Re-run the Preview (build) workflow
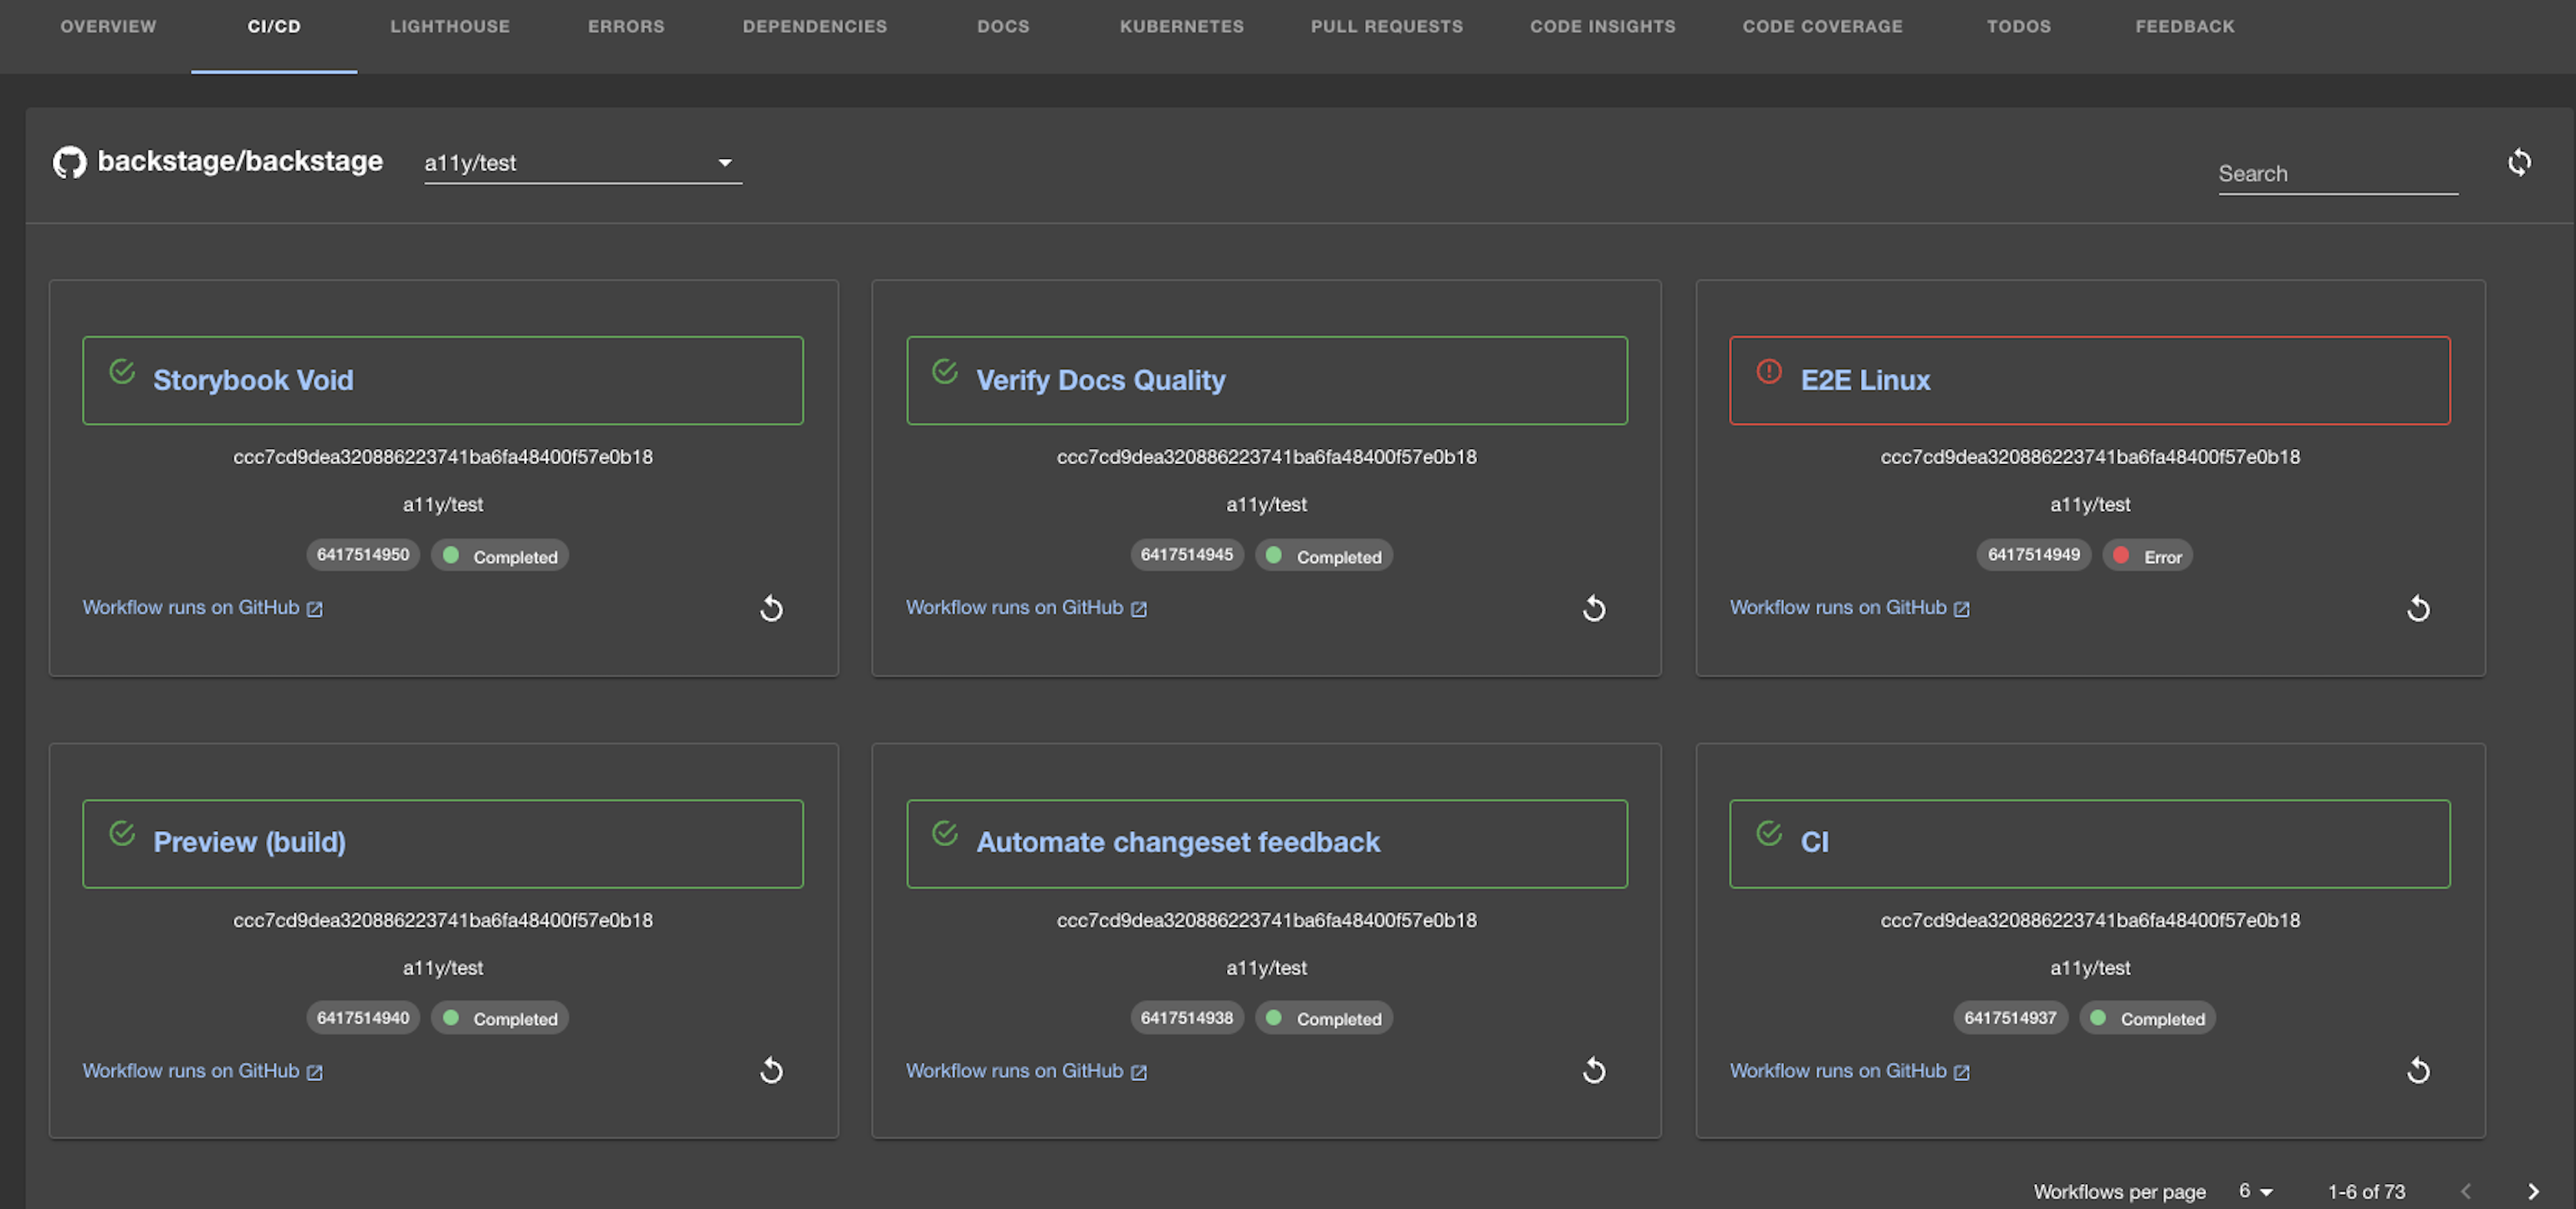2576x1209 pixels. pos(771,1071)
